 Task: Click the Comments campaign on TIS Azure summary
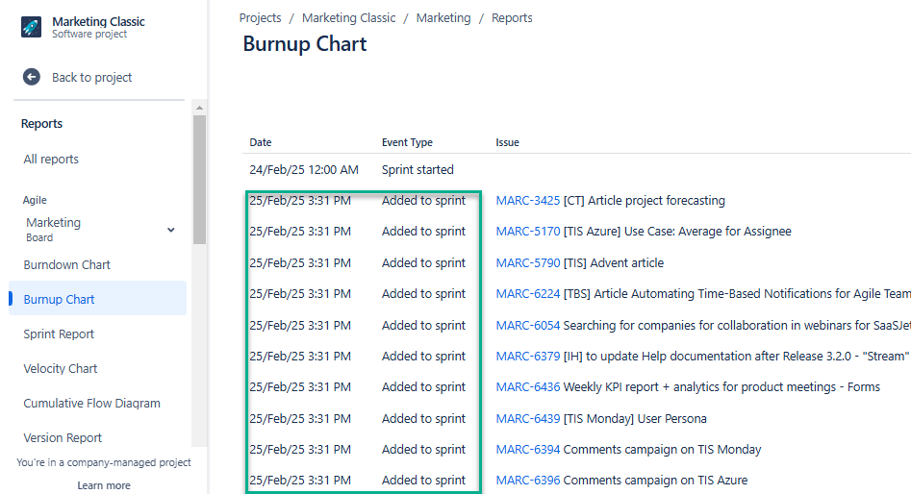click(655, 481)
